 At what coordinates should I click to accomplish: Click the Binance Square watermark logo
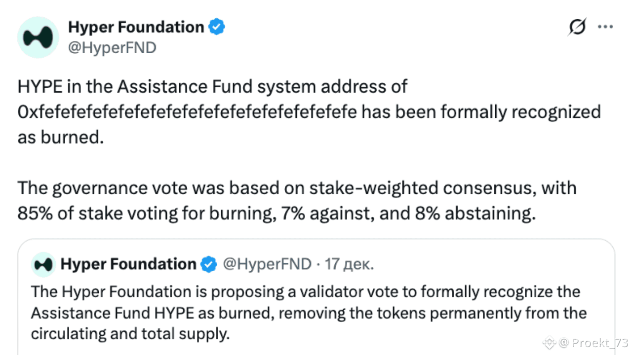click(550, 342)
